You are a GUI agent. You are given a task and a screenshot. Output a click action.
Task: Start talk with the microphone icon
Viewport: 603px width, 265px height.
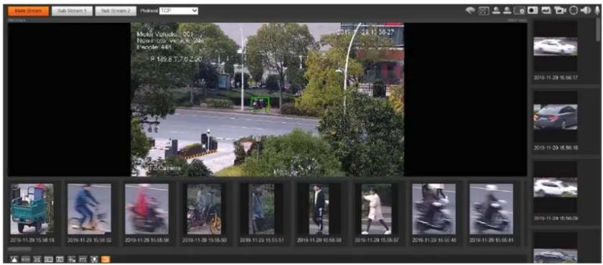tap(597, 12)
